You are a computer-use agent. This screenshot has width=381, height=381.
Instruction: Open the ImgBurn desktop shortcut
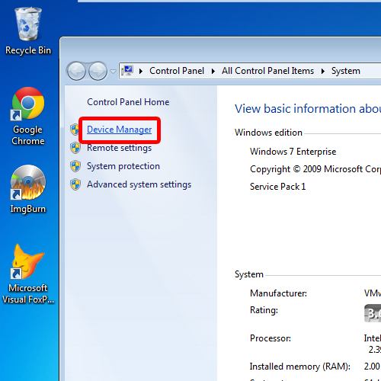tap(28, 189)
